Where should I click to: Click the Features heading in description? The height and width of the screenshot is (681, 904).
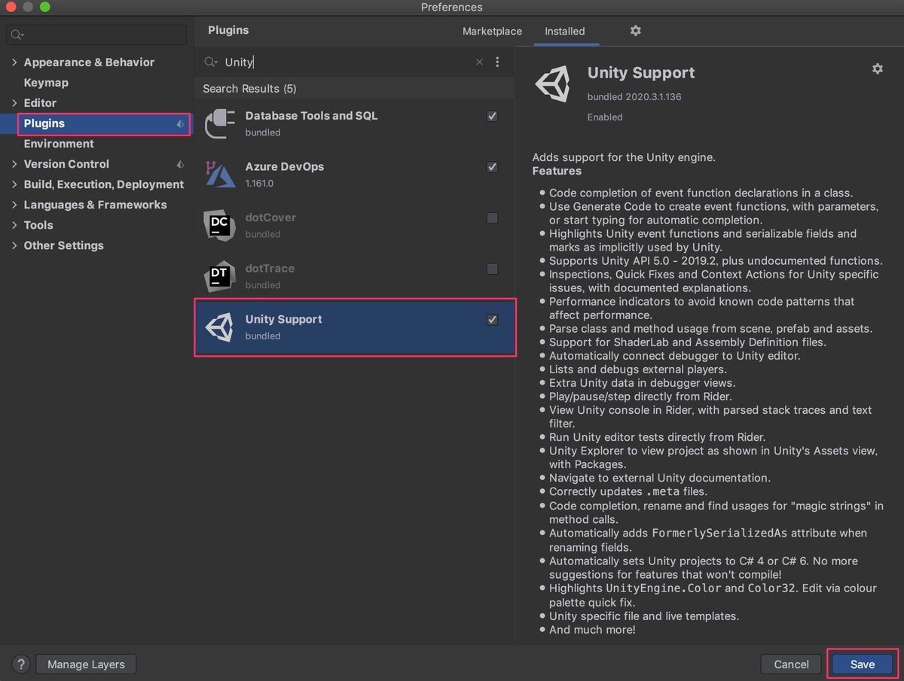[x=557, y=171]
